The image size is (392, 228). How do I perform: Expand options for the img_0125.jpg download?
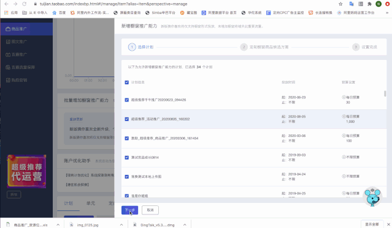tap(121, 225)
